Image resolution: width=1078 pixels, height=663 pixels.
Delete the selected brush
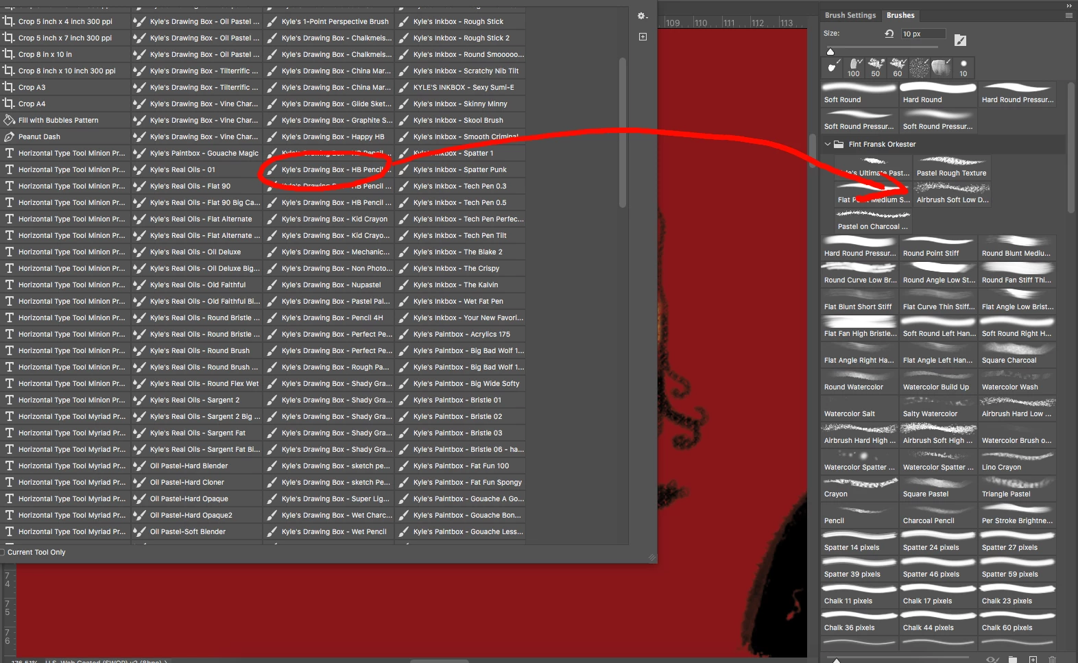coord(1052,659)
